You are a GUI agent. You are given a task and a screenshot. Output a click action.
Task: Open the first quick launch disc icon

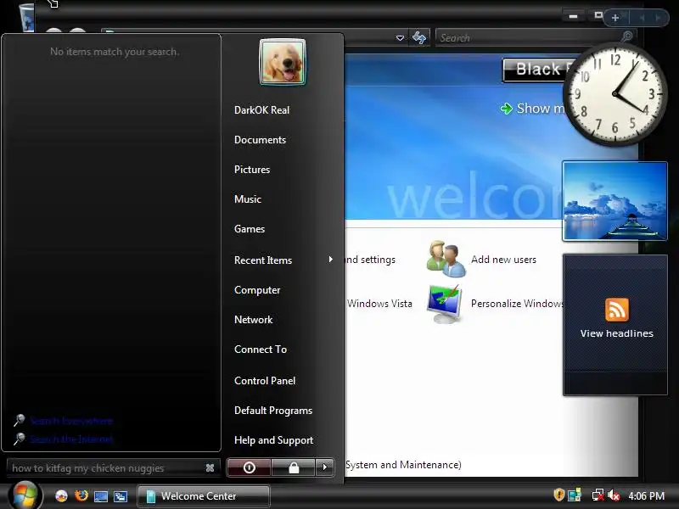pos(61,496)
